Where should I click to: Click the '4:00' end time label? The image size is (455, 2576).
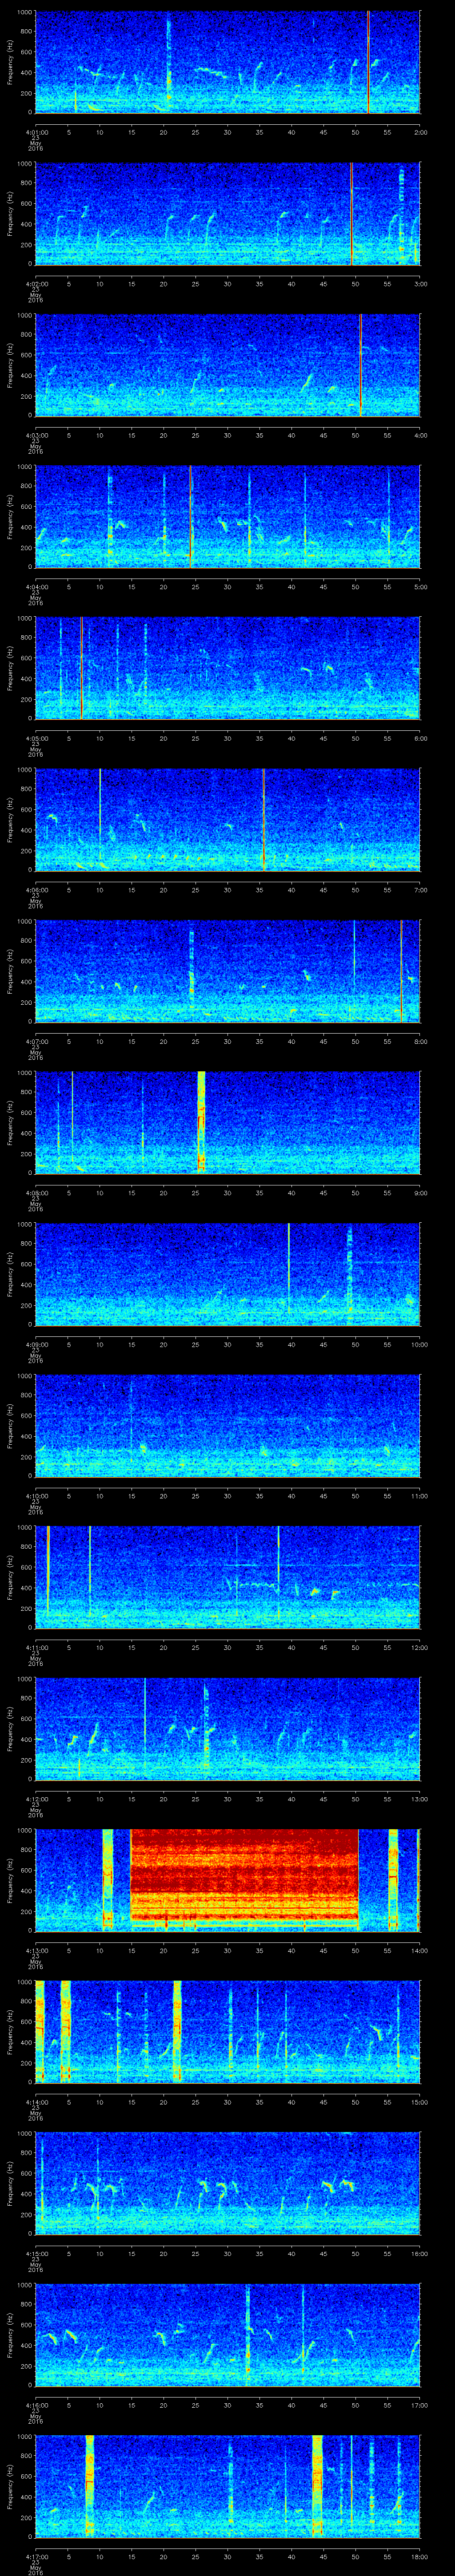[x=420, y=434]
